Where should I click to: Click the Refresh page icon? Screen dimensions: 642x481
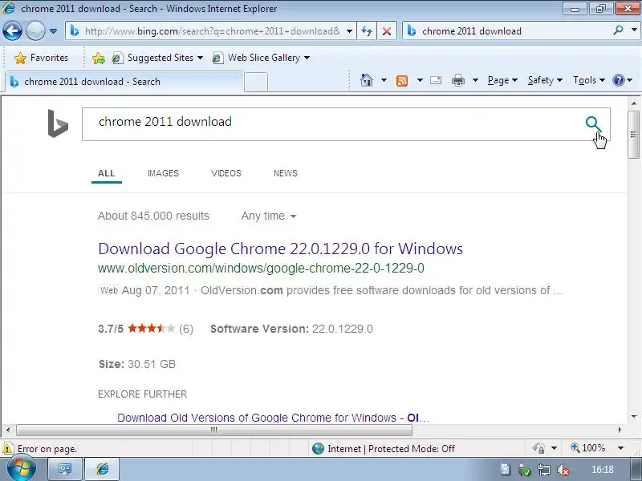pos(367,31)
